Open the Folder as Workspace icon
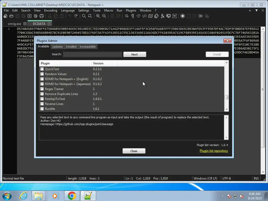The image size is (268, 201). 169,16
